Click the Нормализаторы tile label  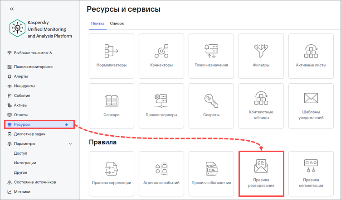[112, 65]
